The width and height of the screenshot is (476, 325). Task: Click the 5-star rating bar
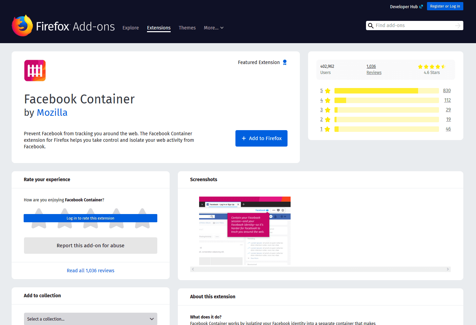pyautogui.click(x=387, y=91)
